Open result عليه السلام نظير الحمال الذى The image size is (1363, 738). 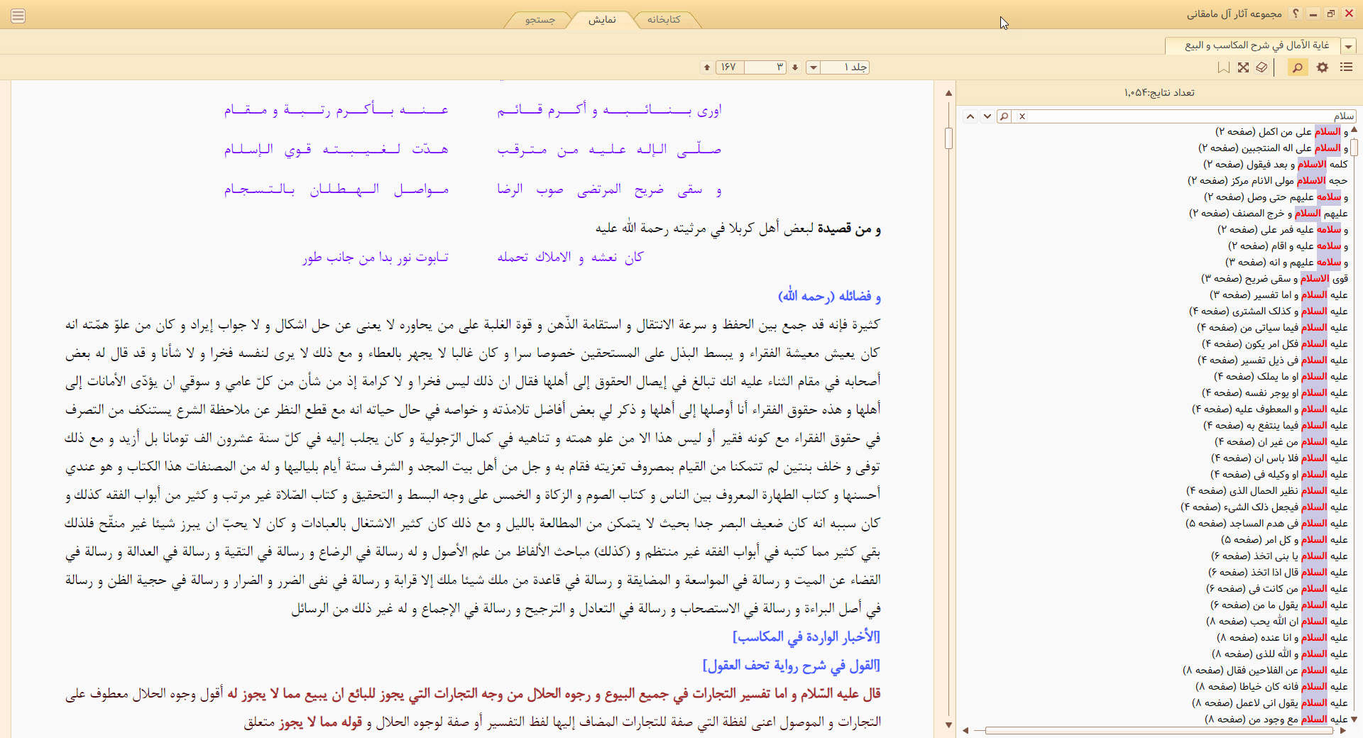click(1267, 491)
